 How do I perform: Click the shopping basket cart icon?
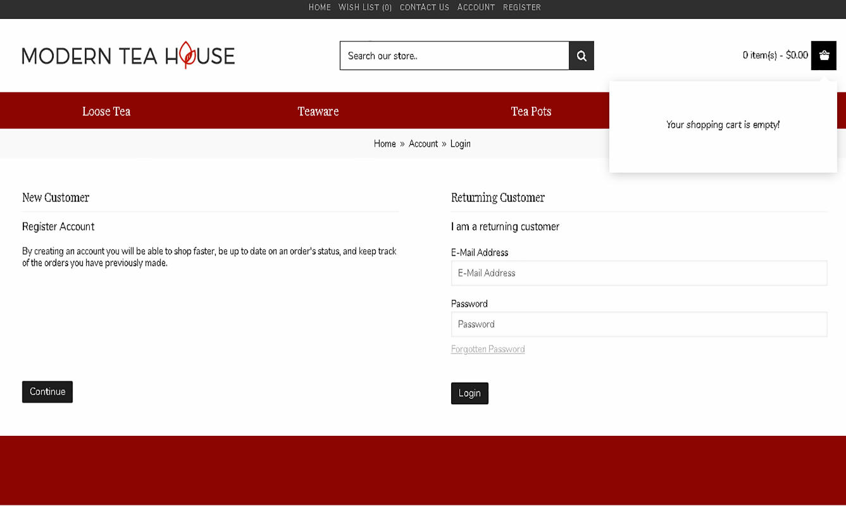point(823,56)
